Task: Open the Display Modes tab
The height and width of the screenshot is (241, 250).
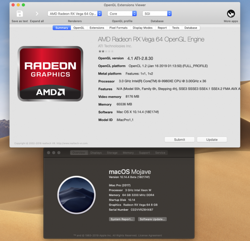Action: tap(143, 28)
